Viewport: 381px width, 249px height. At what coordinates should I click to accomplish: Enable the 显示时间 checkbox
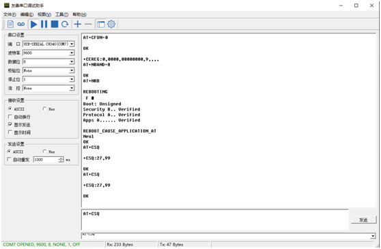pos(19,132)
